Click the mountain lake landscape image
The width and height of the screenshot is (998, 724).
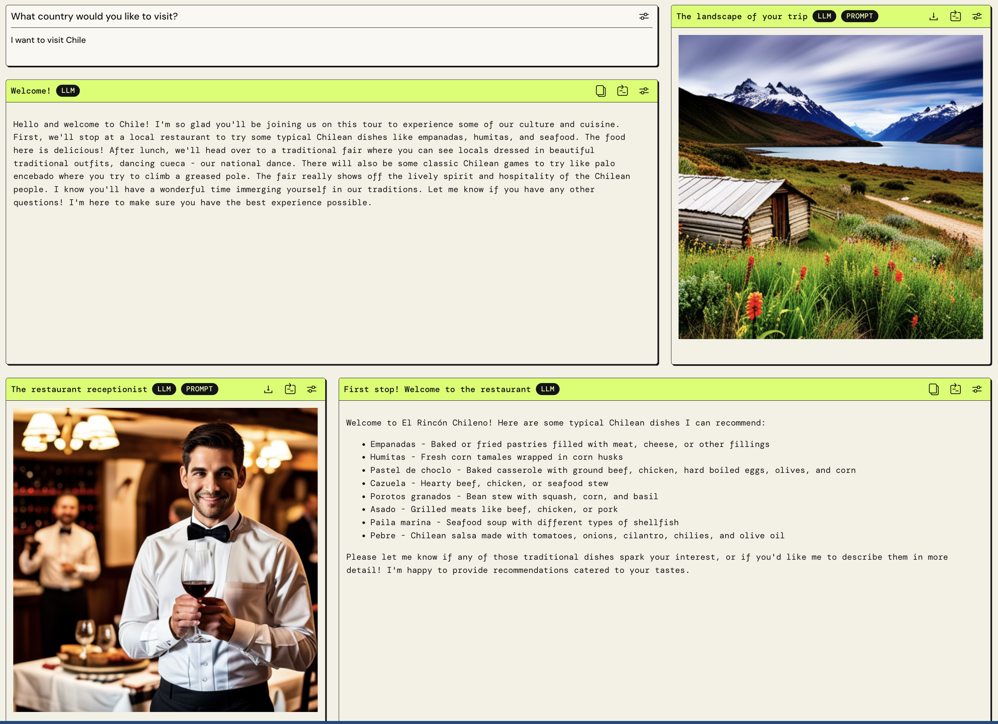[830, 187]
